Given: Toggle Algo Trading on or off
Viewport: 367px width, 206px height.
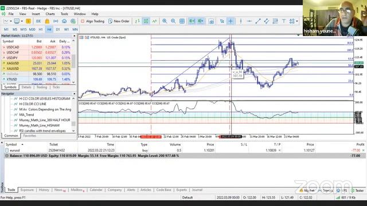Looking at the screenshot, I should [92, 21].
